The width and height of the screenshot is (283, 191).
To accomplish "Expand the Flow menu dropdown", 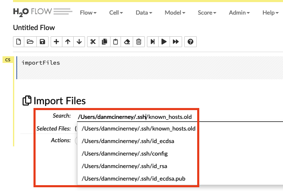I will point(88,13).
